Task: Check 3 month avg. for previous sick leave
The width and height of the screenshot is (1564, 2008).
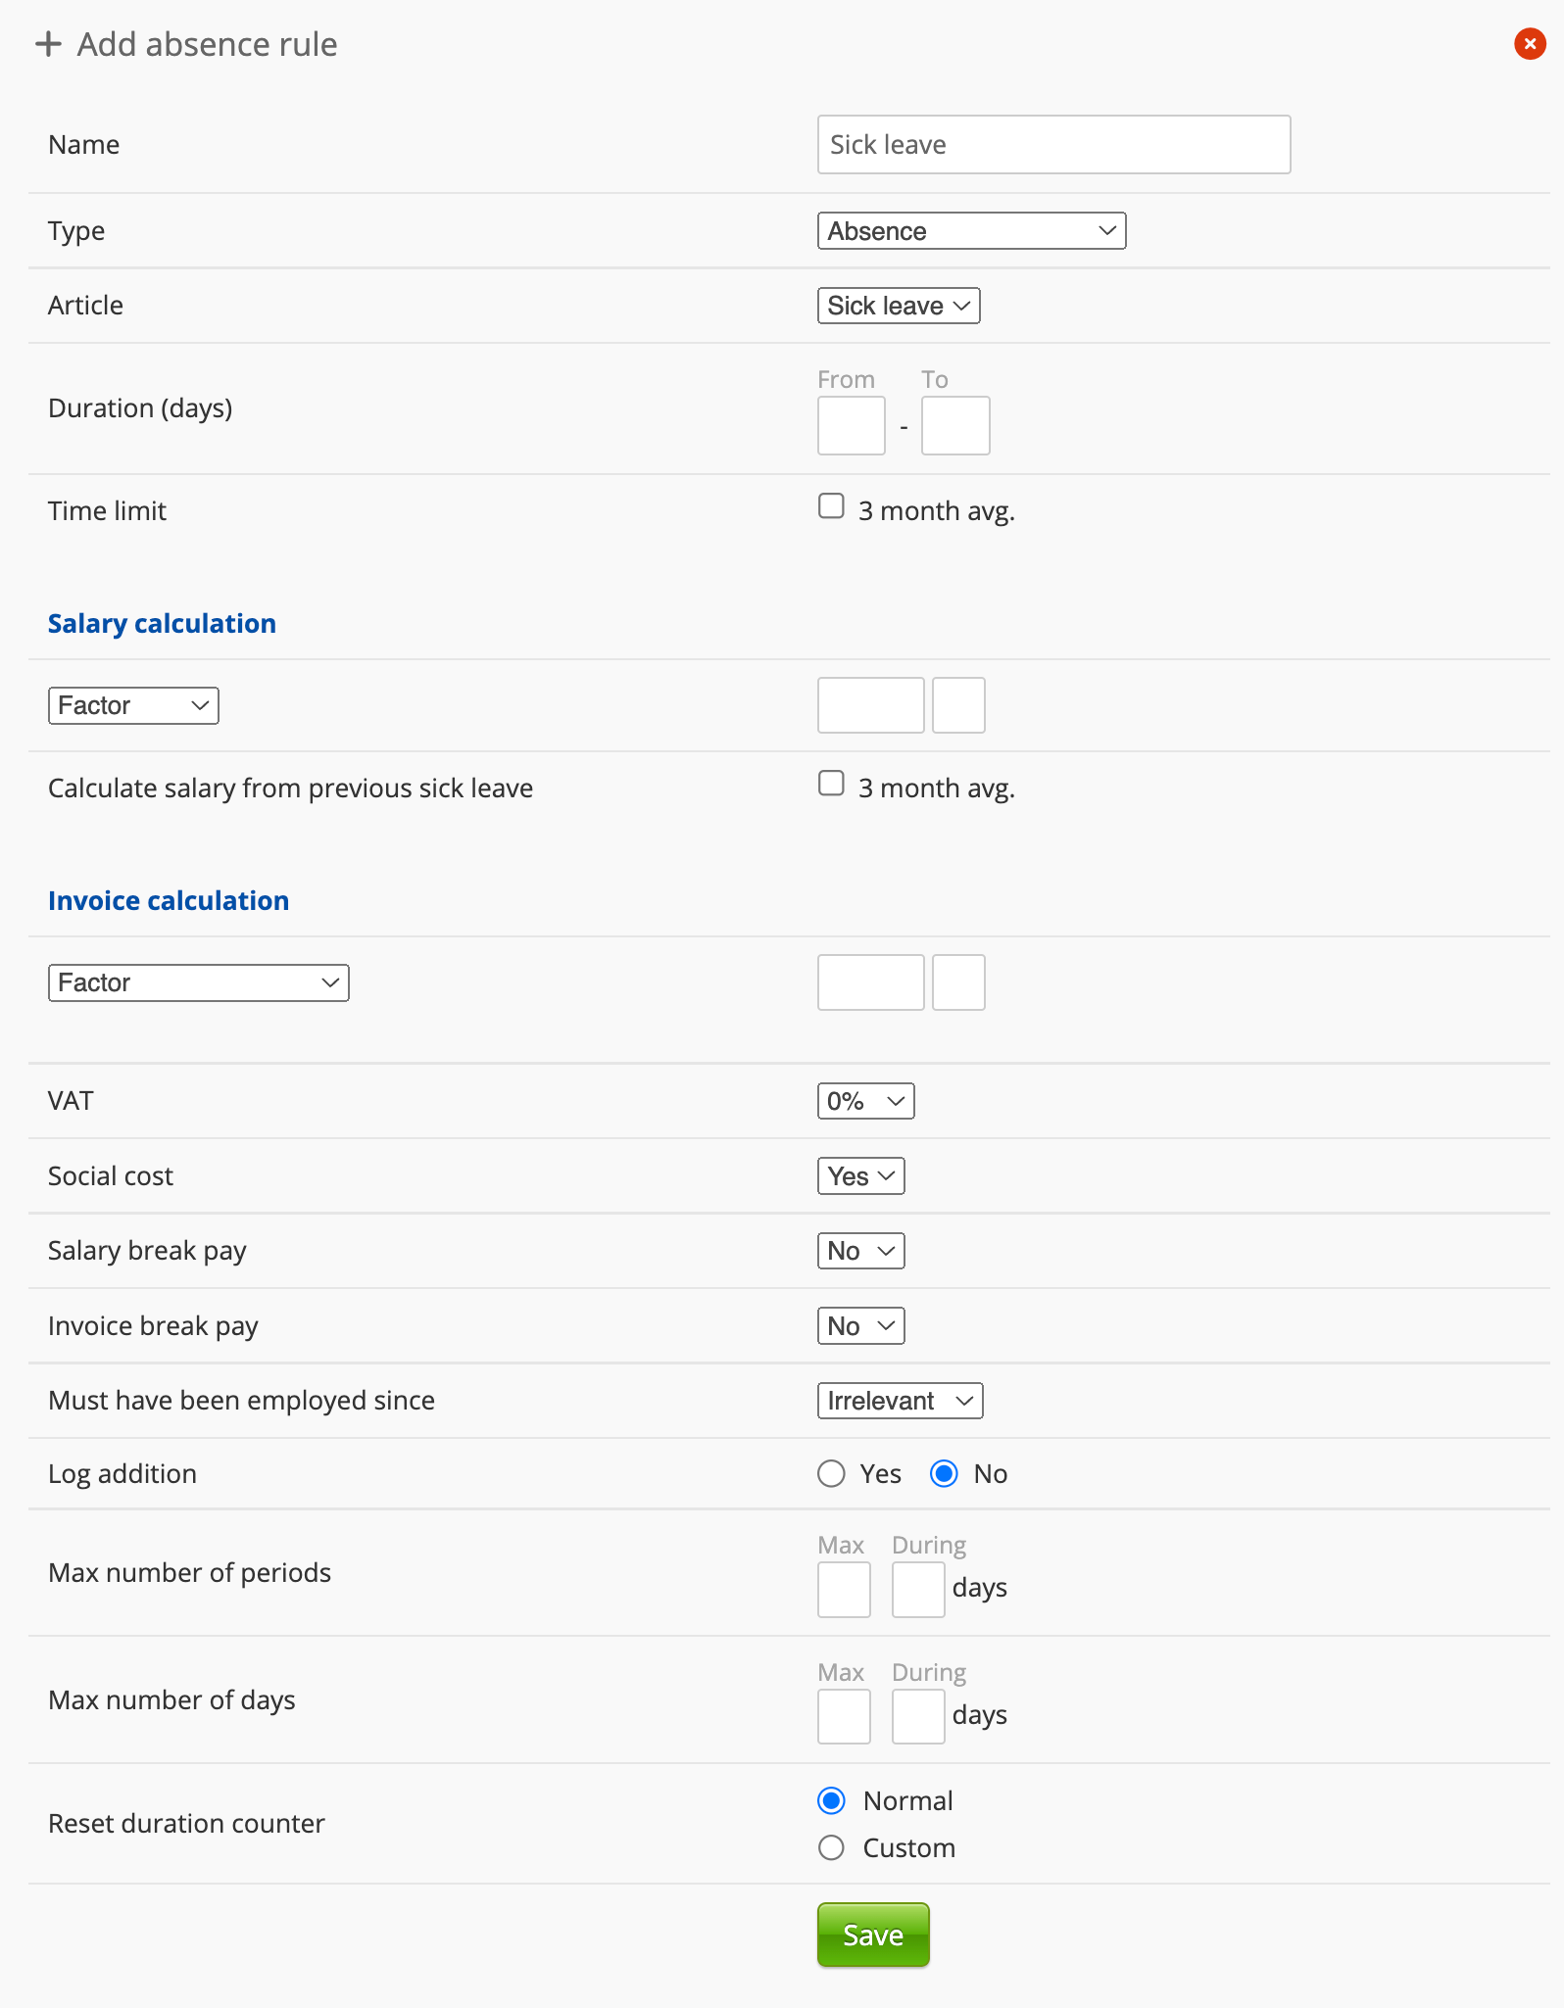Action: [831, 784]
